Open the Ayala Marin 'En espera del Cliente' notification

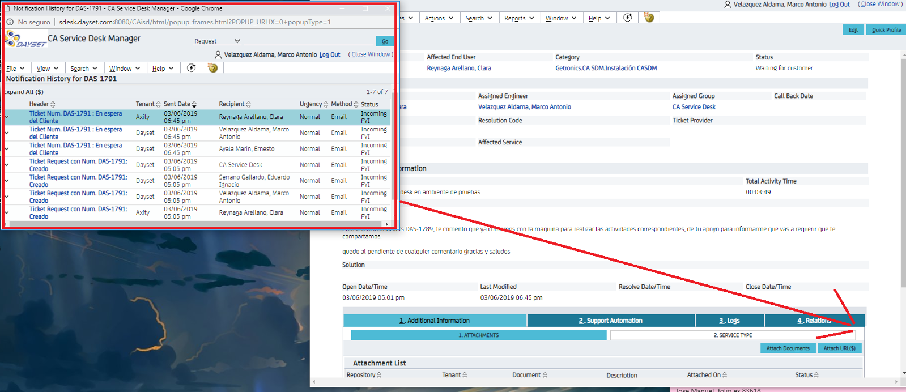[75, 149]
